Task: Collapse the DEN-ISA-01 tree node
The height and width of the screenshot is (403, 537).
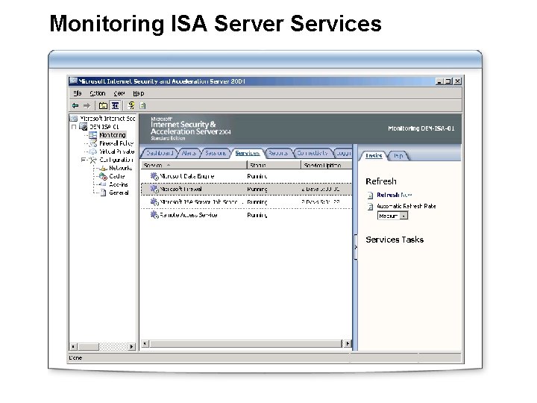Action: point(74,127)
